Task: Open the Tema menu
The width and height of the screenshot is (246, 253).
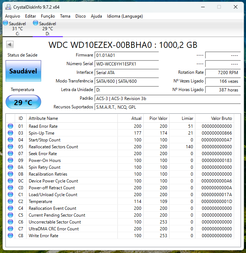Action: [x=65, y=16]
